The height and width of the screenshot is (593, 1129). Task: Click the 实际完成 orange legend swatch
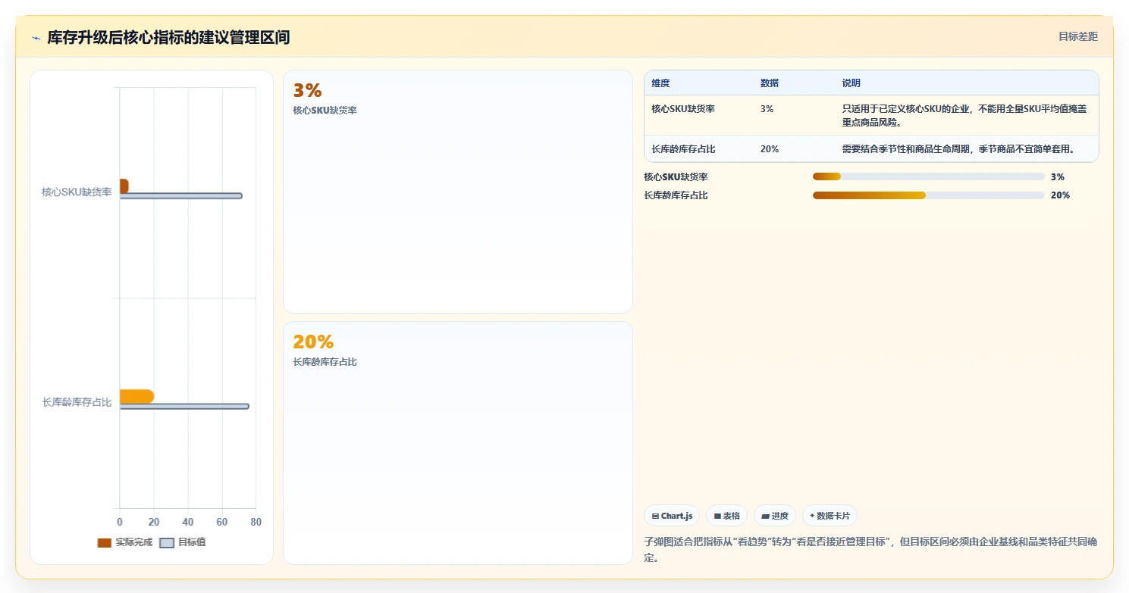click(105, 542)
